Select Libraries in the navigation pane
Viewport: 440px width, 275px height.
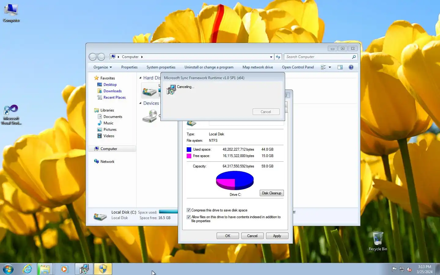tap(107, 110)
